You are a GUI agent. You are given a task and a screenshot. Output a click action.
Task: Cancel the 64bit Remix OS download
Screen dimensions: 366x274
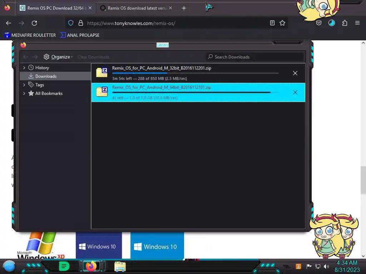coord(295,92)
